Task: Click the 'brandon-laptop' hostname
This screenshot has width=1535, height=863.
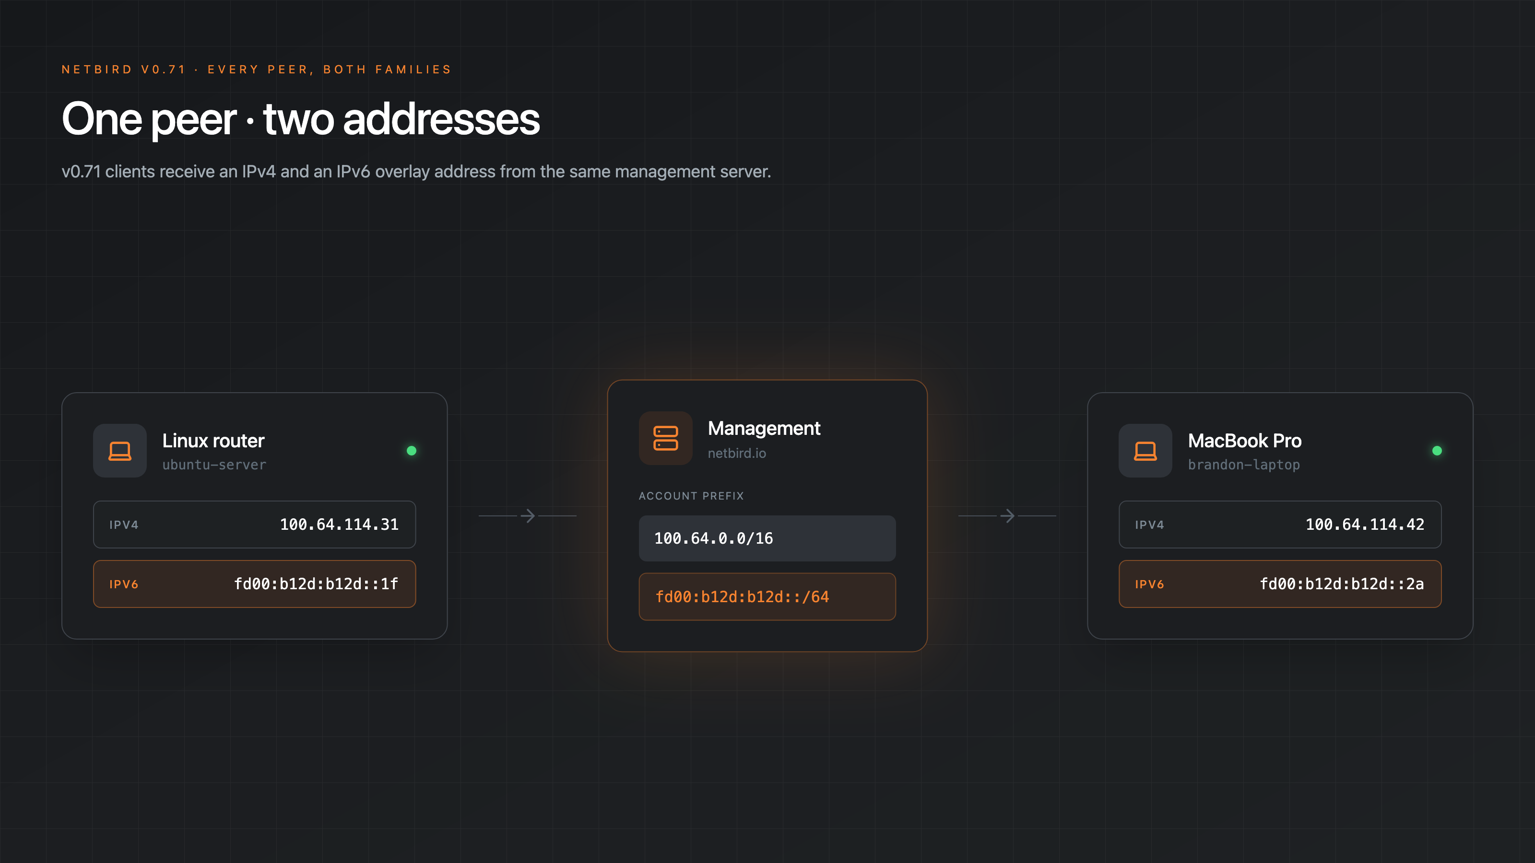Action: (x=1244, y=465)
